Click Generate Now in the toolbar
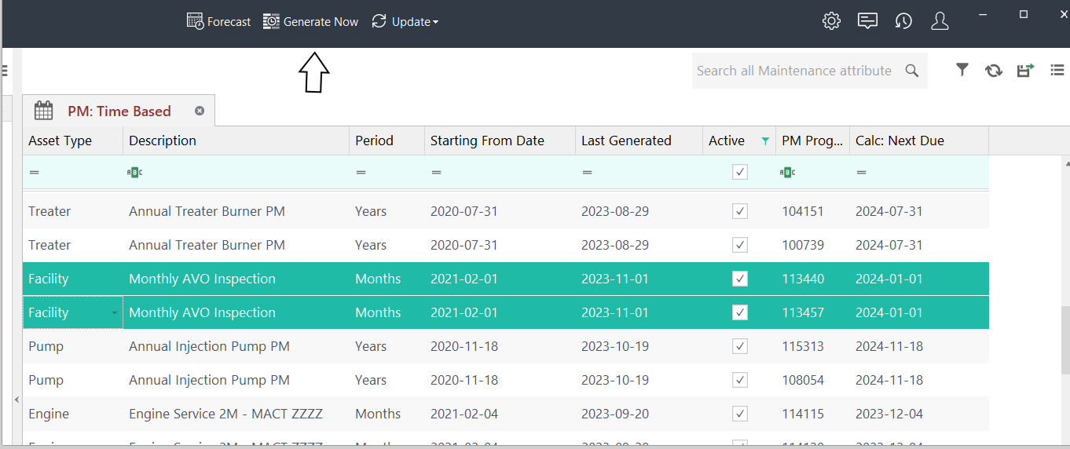This screenshot has height=449, width=1070. [310, 22]
